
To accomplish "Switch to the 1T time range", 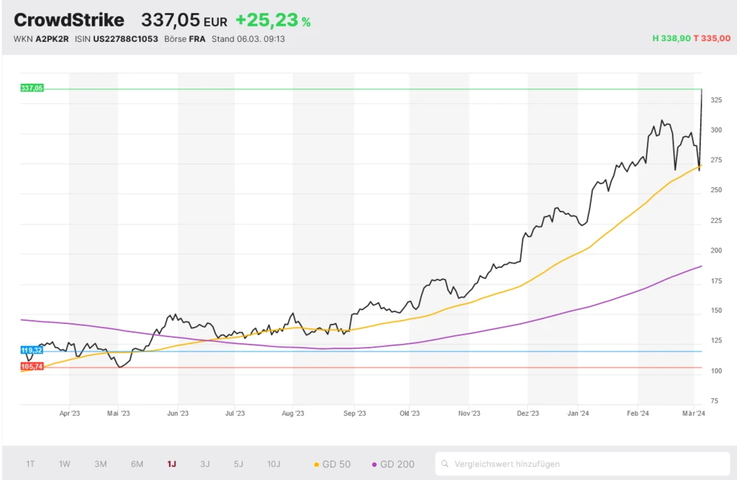I will pos(30,464).
